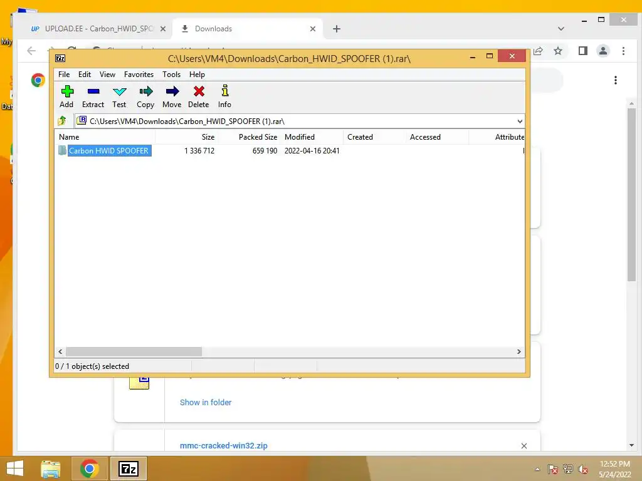Screen dimensions: 642x481
Task: Click the 1 336 712 size value
Action: click(199, 150)
